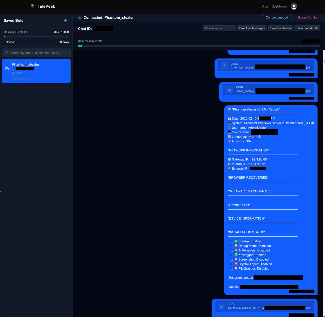
Task: Click the Antivirus: N/A line
Action: point(239,141)
